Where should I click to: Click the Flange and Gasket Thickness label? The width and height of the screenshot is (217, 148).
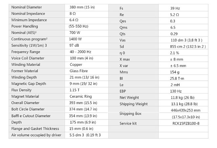point(35,129)
